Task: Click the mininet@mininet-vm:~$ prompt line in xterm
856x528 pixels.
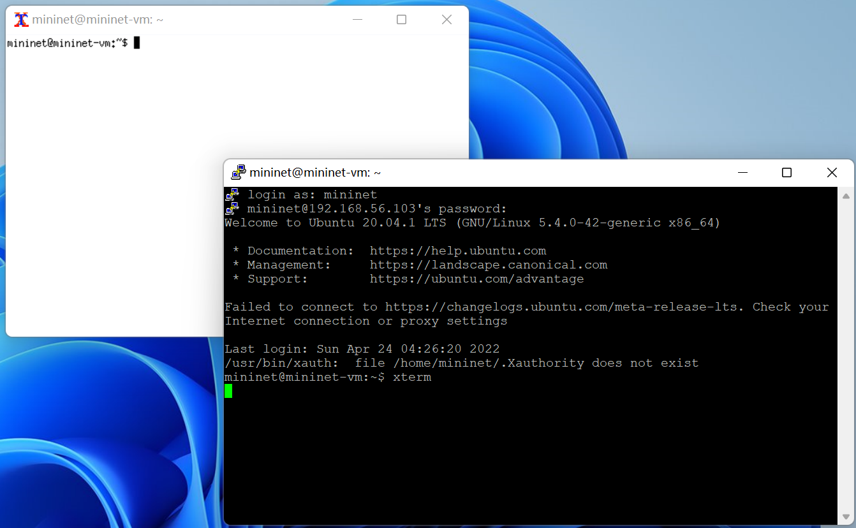Action: (x=64, y=43)
